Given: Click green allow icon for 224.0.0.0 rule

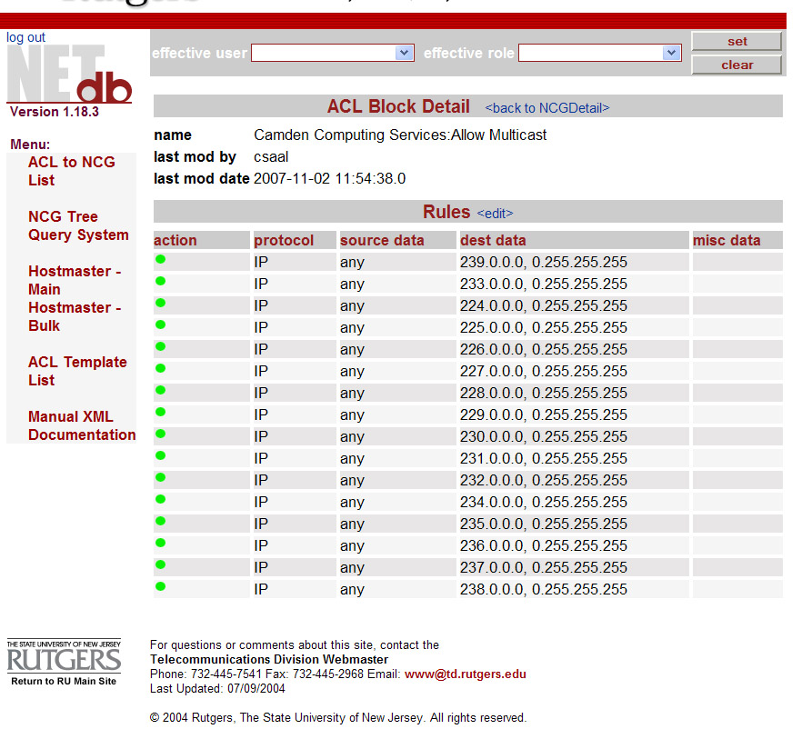Looking at the screenshot, I should click(x=160, y=303).
